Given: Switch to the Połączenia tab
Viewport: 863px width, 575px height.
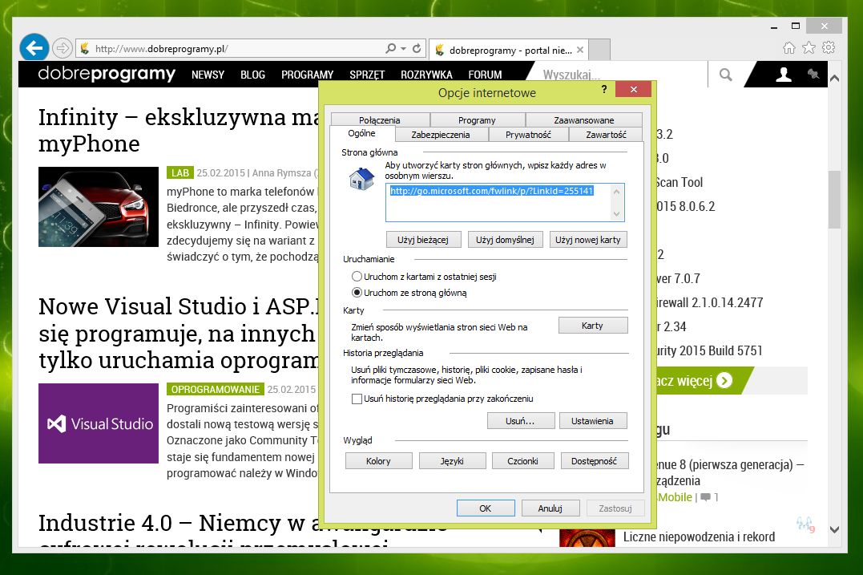Looking at the screenshot, I should [x=380, y=120].
